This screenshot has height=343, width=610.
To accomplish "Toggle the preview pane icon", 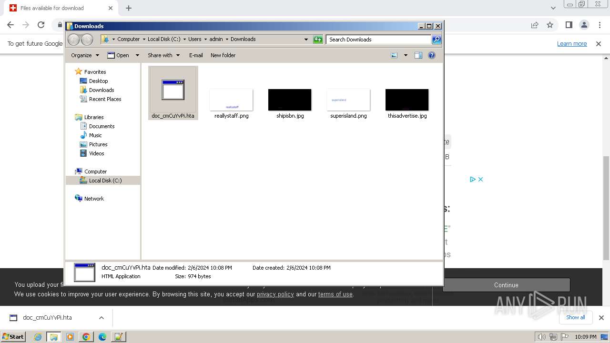I will tap(418, 55).
